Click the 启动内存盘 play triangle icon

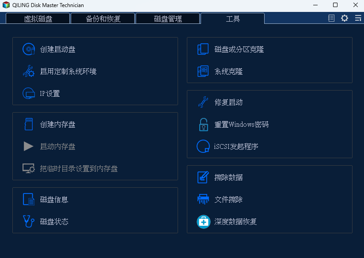coord(29,146)
